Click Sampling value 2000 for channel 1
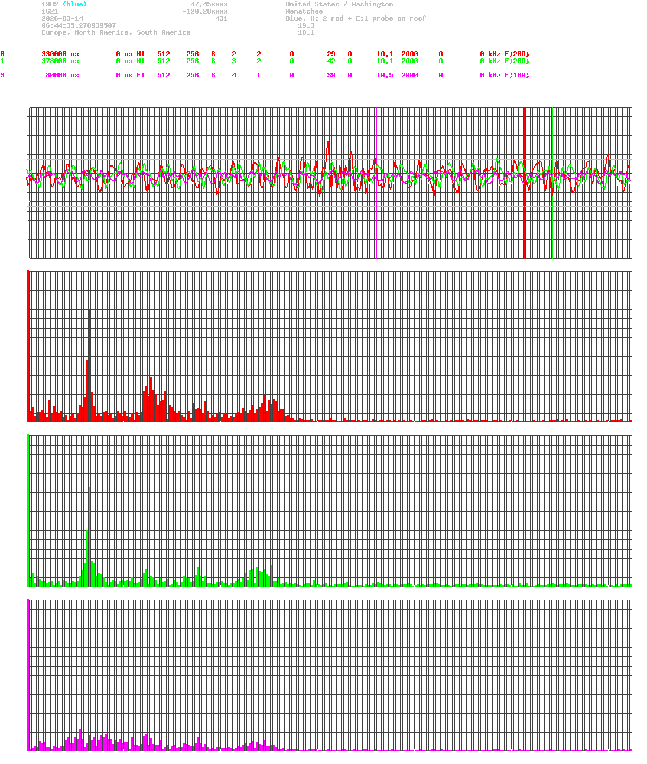Image resolution: width=647 pixels, height=764 pixels. 410,61
